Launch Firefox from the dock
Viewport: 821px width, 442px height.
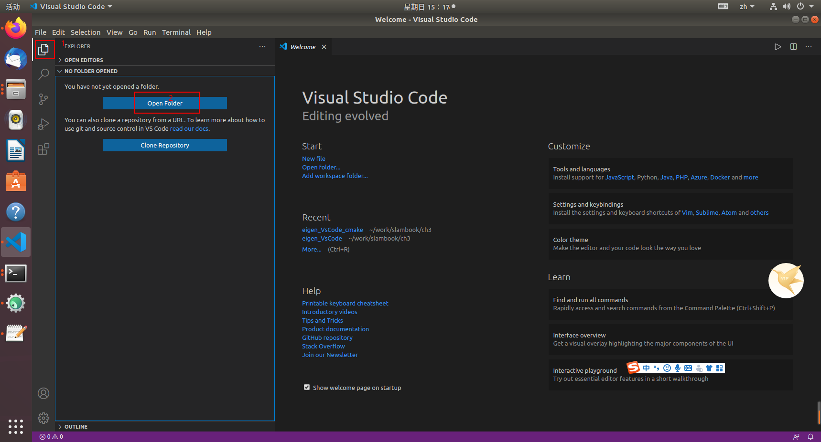pos(16,28)
